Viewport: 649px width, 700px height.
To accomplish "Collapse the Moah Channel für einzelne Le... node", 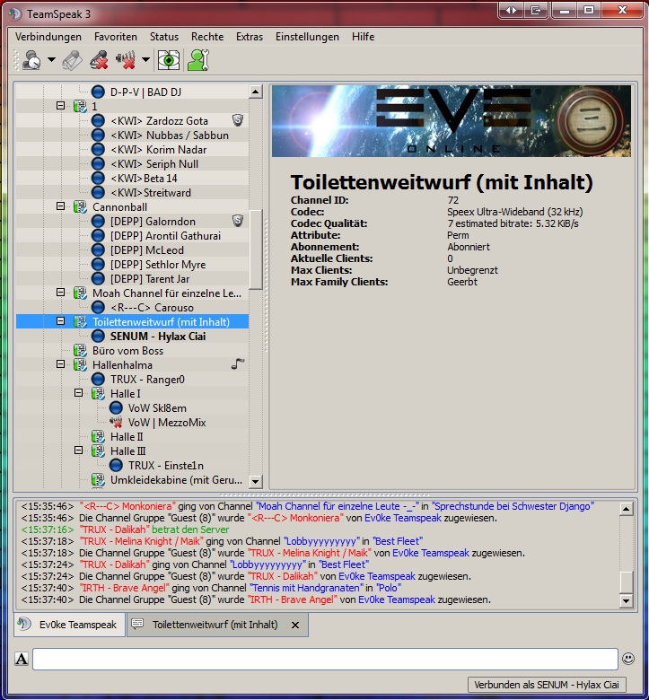I will pyautogui.click(x=61, y=293).
